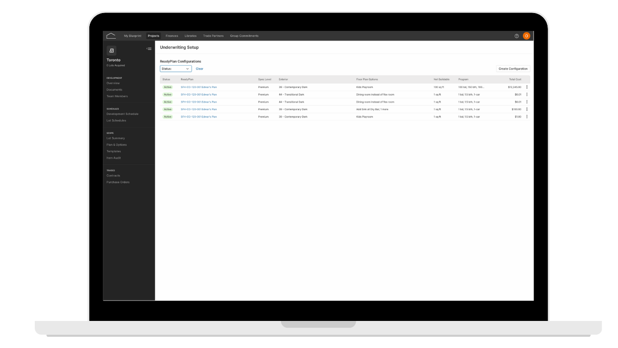Screen dimensions: 618x348
Task: Go to the Libraries tab
Action: [x=190, y=36]
